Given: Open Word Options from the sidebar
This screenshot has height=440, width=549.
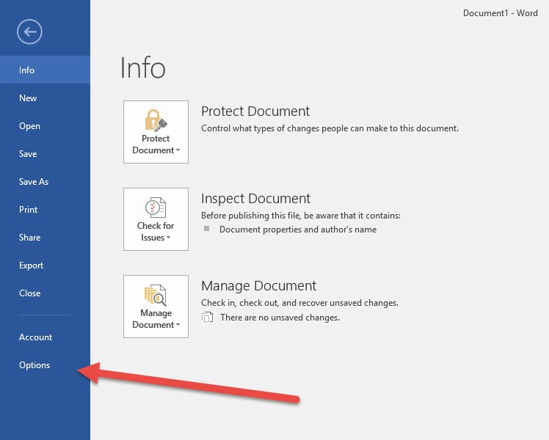Looking at the screenshot, I should tap(34, 365).
